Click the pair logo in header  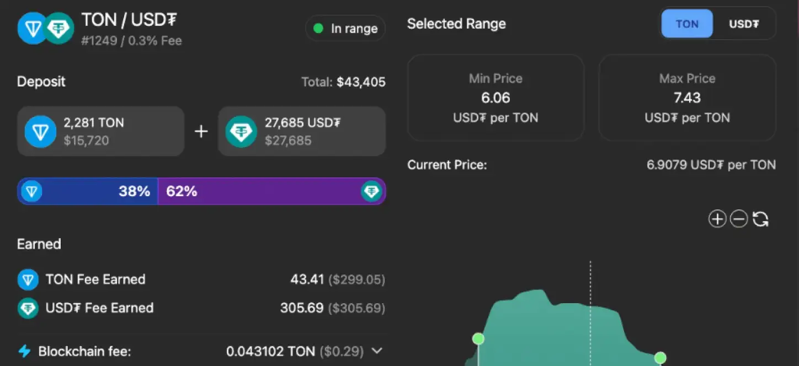point(45,28)
